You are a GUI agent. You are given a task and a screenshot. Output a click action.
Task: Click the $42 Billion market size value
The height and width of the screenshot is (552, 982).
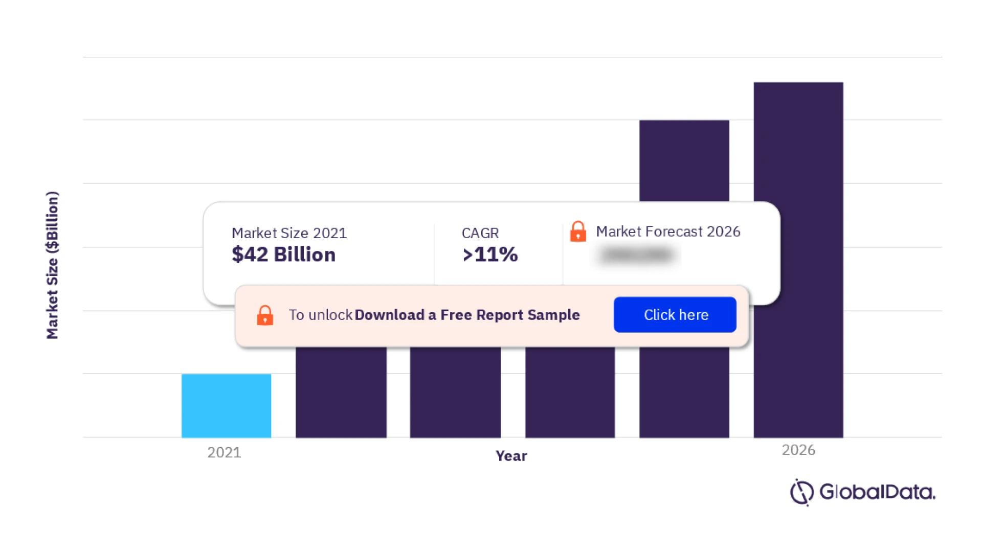pos(284,255)
